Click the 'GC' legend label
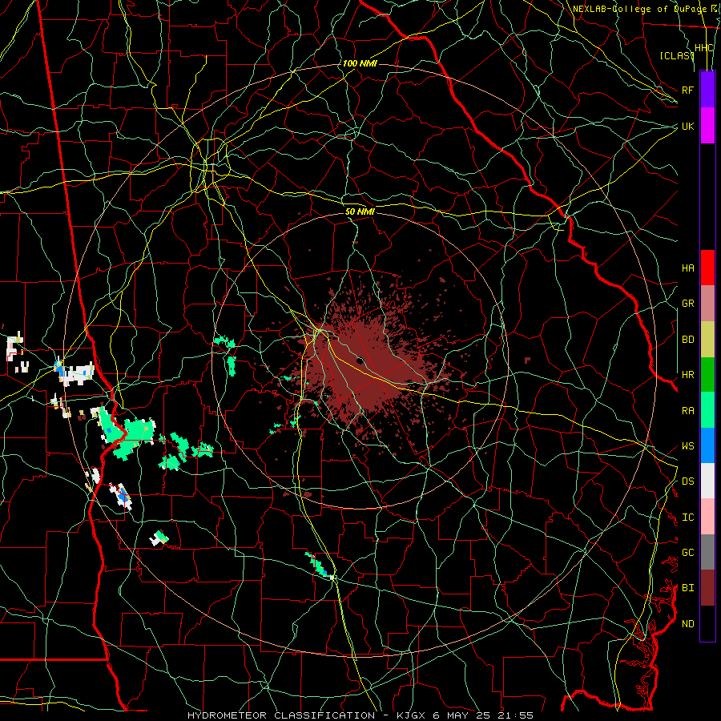Viewport: 721px width, 721px height. pos(687,553)
